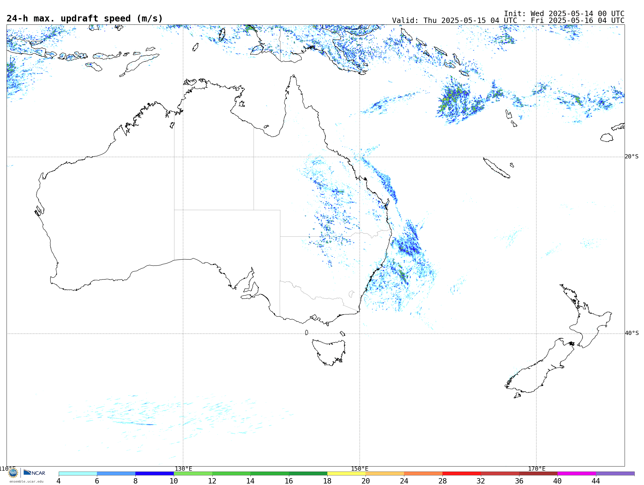Viewport: 644px width, 485px height.
Task: Click the "130°E" longitude label
Action: pyautogui.click(x=183, y=469)
